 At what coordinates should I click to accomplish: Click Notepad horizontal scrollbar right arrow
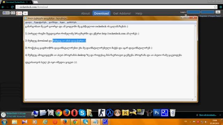click(193, 100)
